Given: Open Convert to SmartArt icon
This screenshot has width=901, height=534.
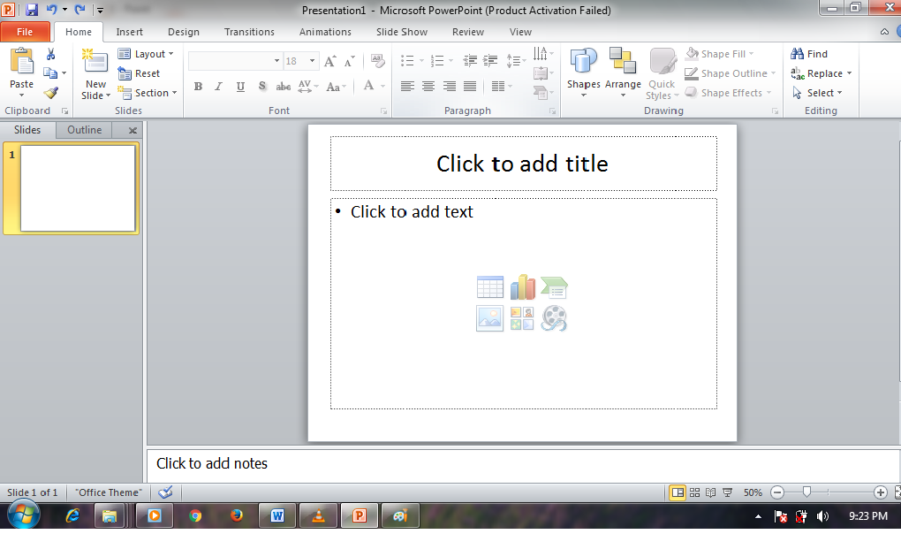Looking at the screenshot, I should 541,92.
